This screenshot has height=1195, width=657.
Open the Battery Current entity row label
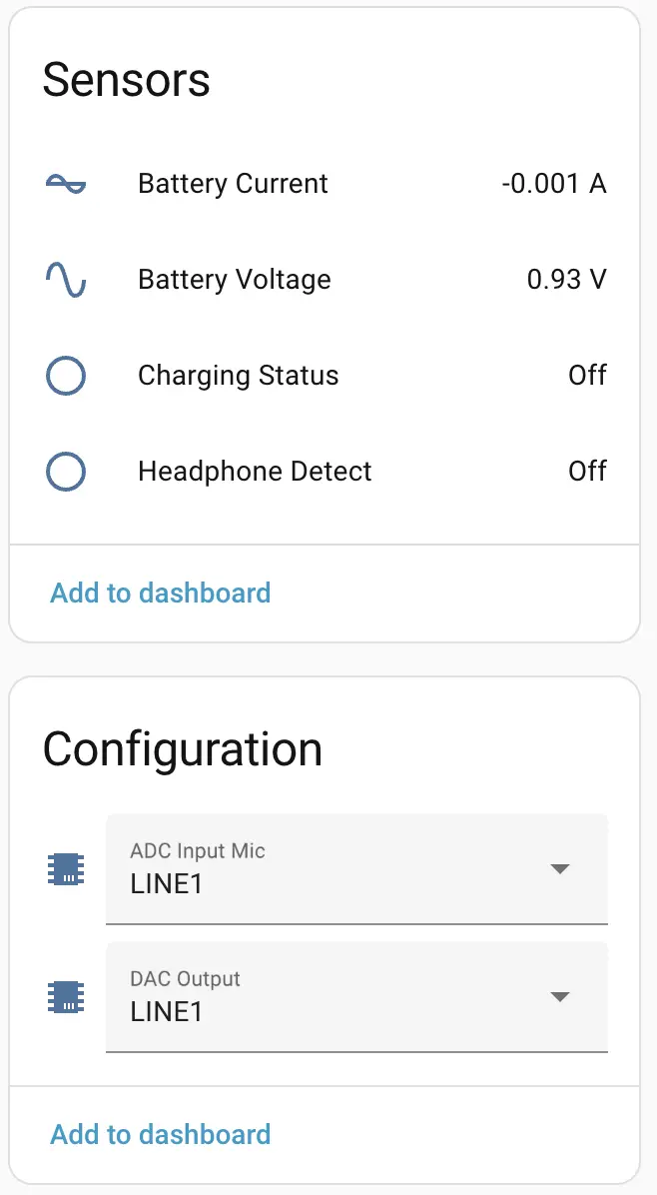(233, 184)
